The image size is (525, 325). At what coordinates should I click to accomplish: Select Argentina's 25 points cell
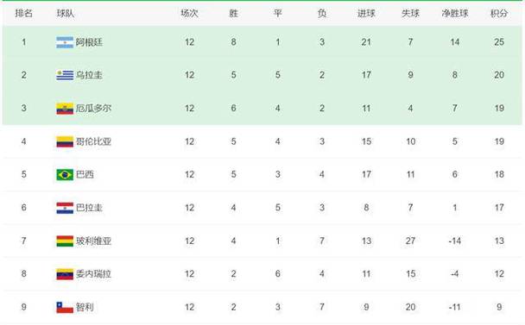coord(499,42)
